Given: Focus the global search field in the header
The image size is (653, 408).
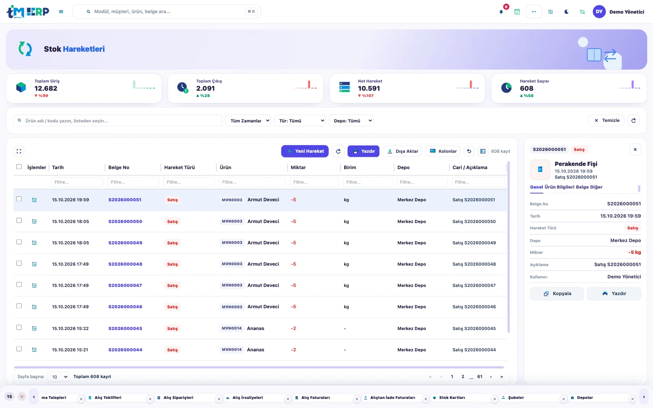Looking at the screenshot, I should click(167, 12).
